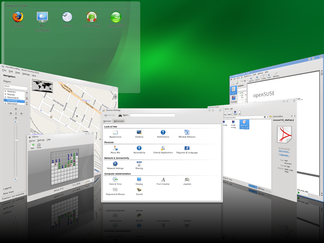The height and width of the screenshot is (243, 324).
Task: Open the Game menu in KMines
Action: point(32,141)
